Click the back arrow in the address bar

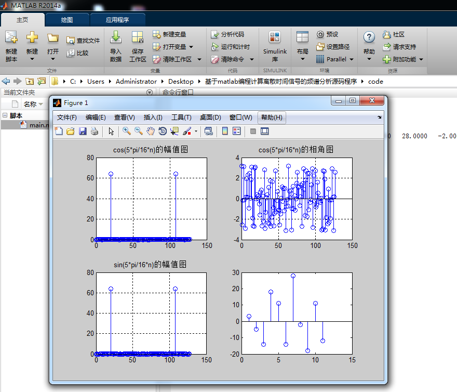pos(6,81)
